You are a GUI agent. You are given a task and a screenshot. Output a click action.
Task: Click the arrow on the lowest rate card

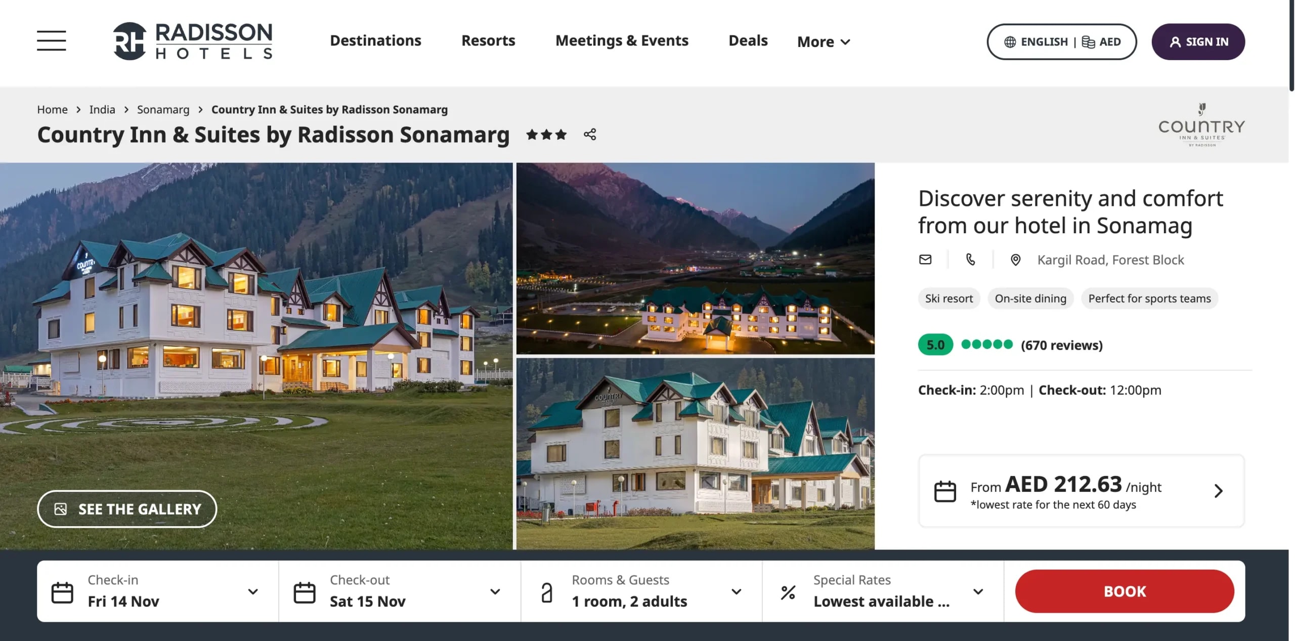point(1219,491)
